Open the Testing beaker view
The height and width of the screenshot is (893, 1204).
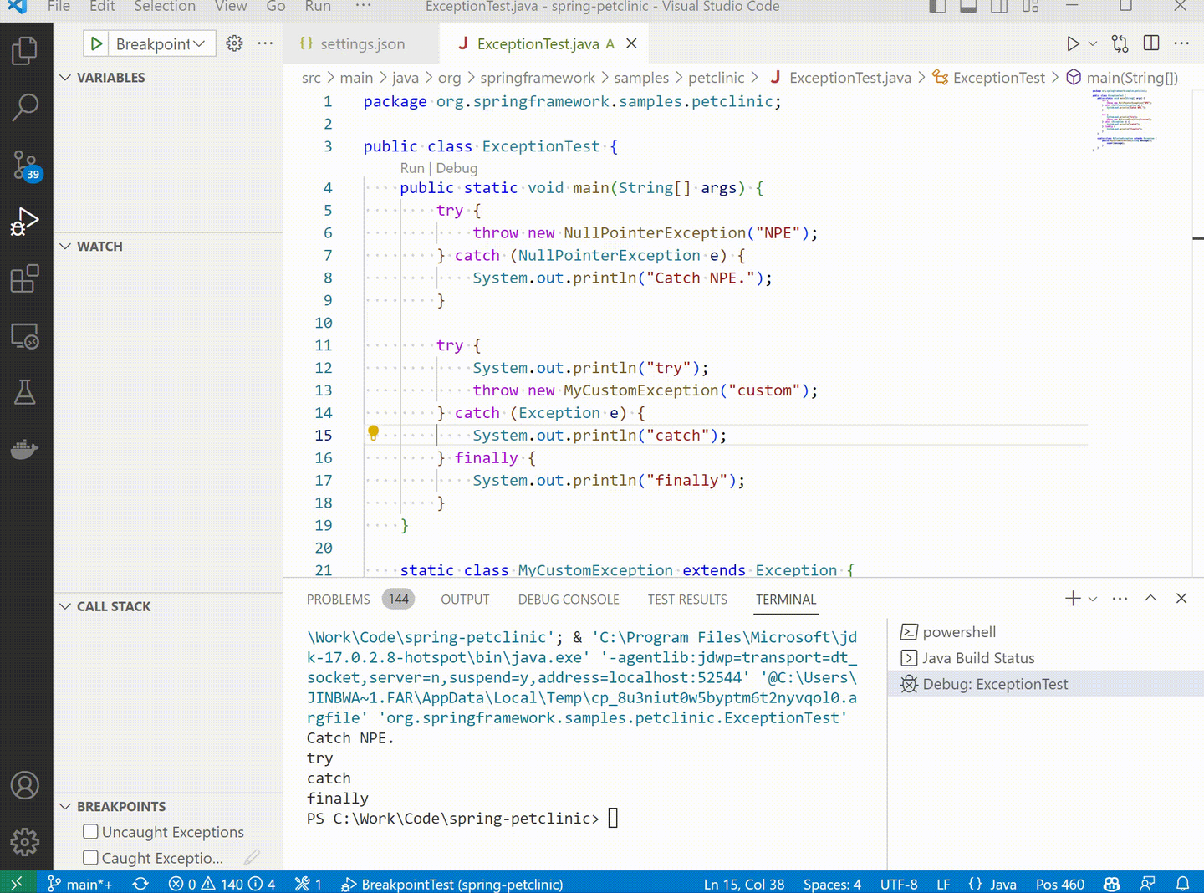pyautogui.click(x=25, y=392)
